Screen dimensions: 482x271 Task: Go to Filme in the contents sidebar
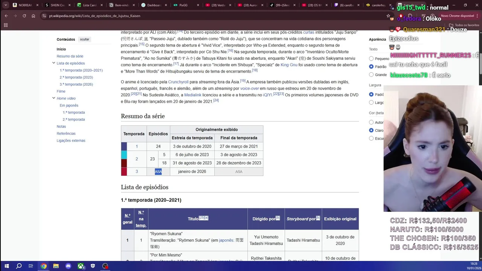tap(61, 91)
